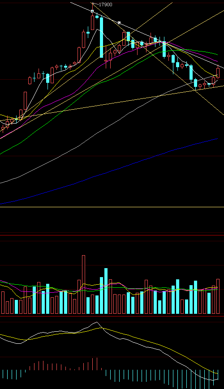Click the 17900 peak price label

coord(105,4)
